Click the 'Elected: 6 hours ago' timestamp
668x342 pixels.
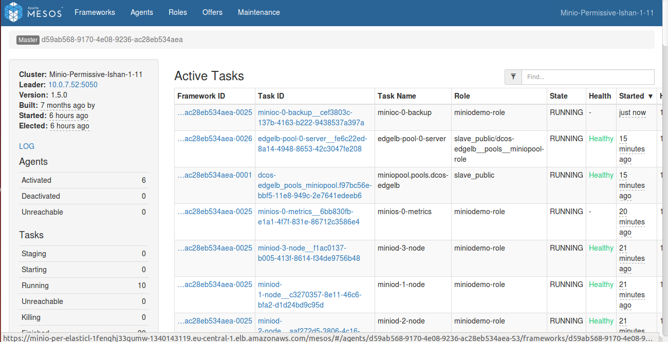69,126
